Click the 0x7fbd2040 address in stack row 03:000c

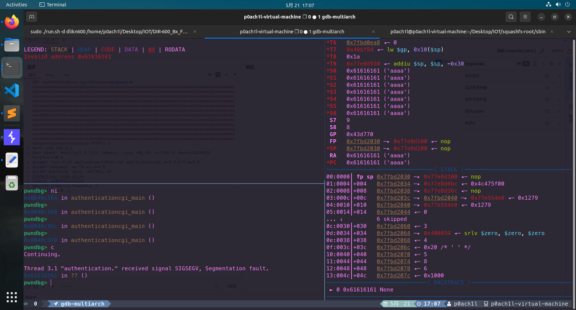[440, 198]
